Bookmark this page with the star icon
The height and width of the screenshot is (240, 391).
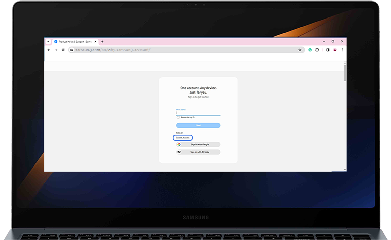pyautogui.click(x=300, y=50)
